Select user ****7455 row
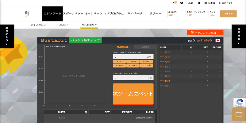 click(191, 71)
